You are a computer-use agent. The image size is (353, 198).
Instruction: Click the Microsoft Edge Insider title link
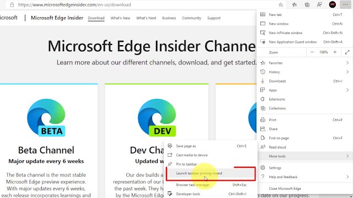tap(57, 18)
